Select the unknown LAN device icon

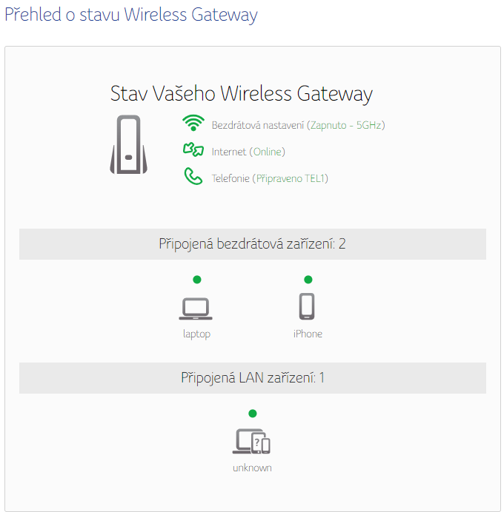pos(251,442)
